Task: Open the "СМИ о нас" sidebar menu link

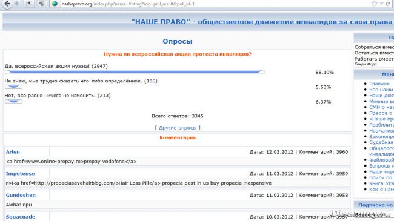Action: pos(381,107)
